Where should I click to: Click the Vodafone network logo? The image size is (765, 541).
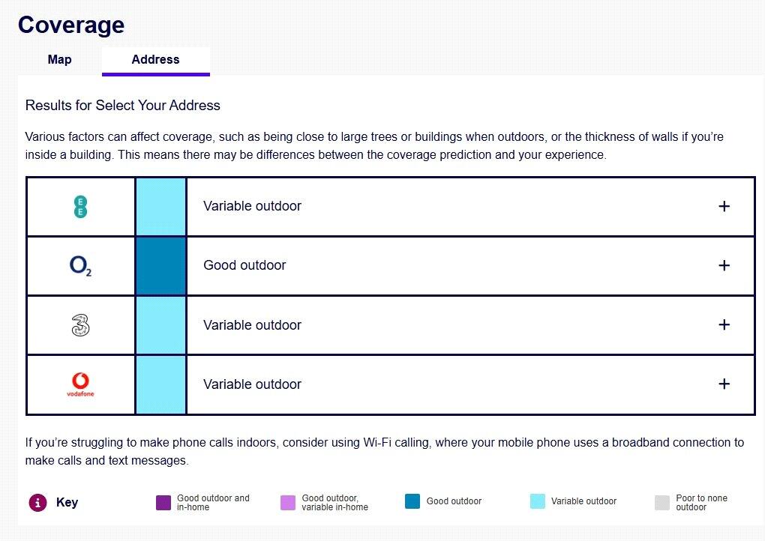[x=80, y=384]
